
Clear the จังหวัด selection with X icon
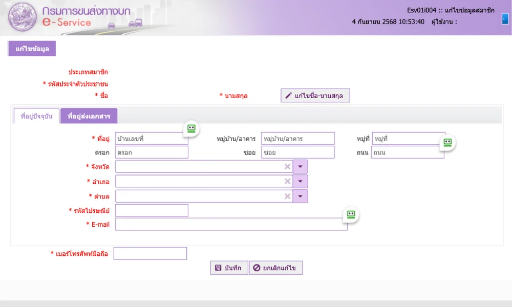coord(287,167)
